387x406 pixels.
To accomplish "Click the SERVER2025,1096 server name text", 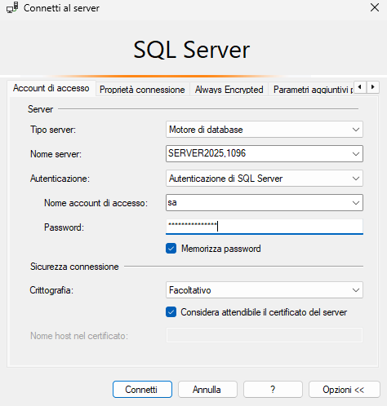I will pyautogui.click(x=207, y=153).
